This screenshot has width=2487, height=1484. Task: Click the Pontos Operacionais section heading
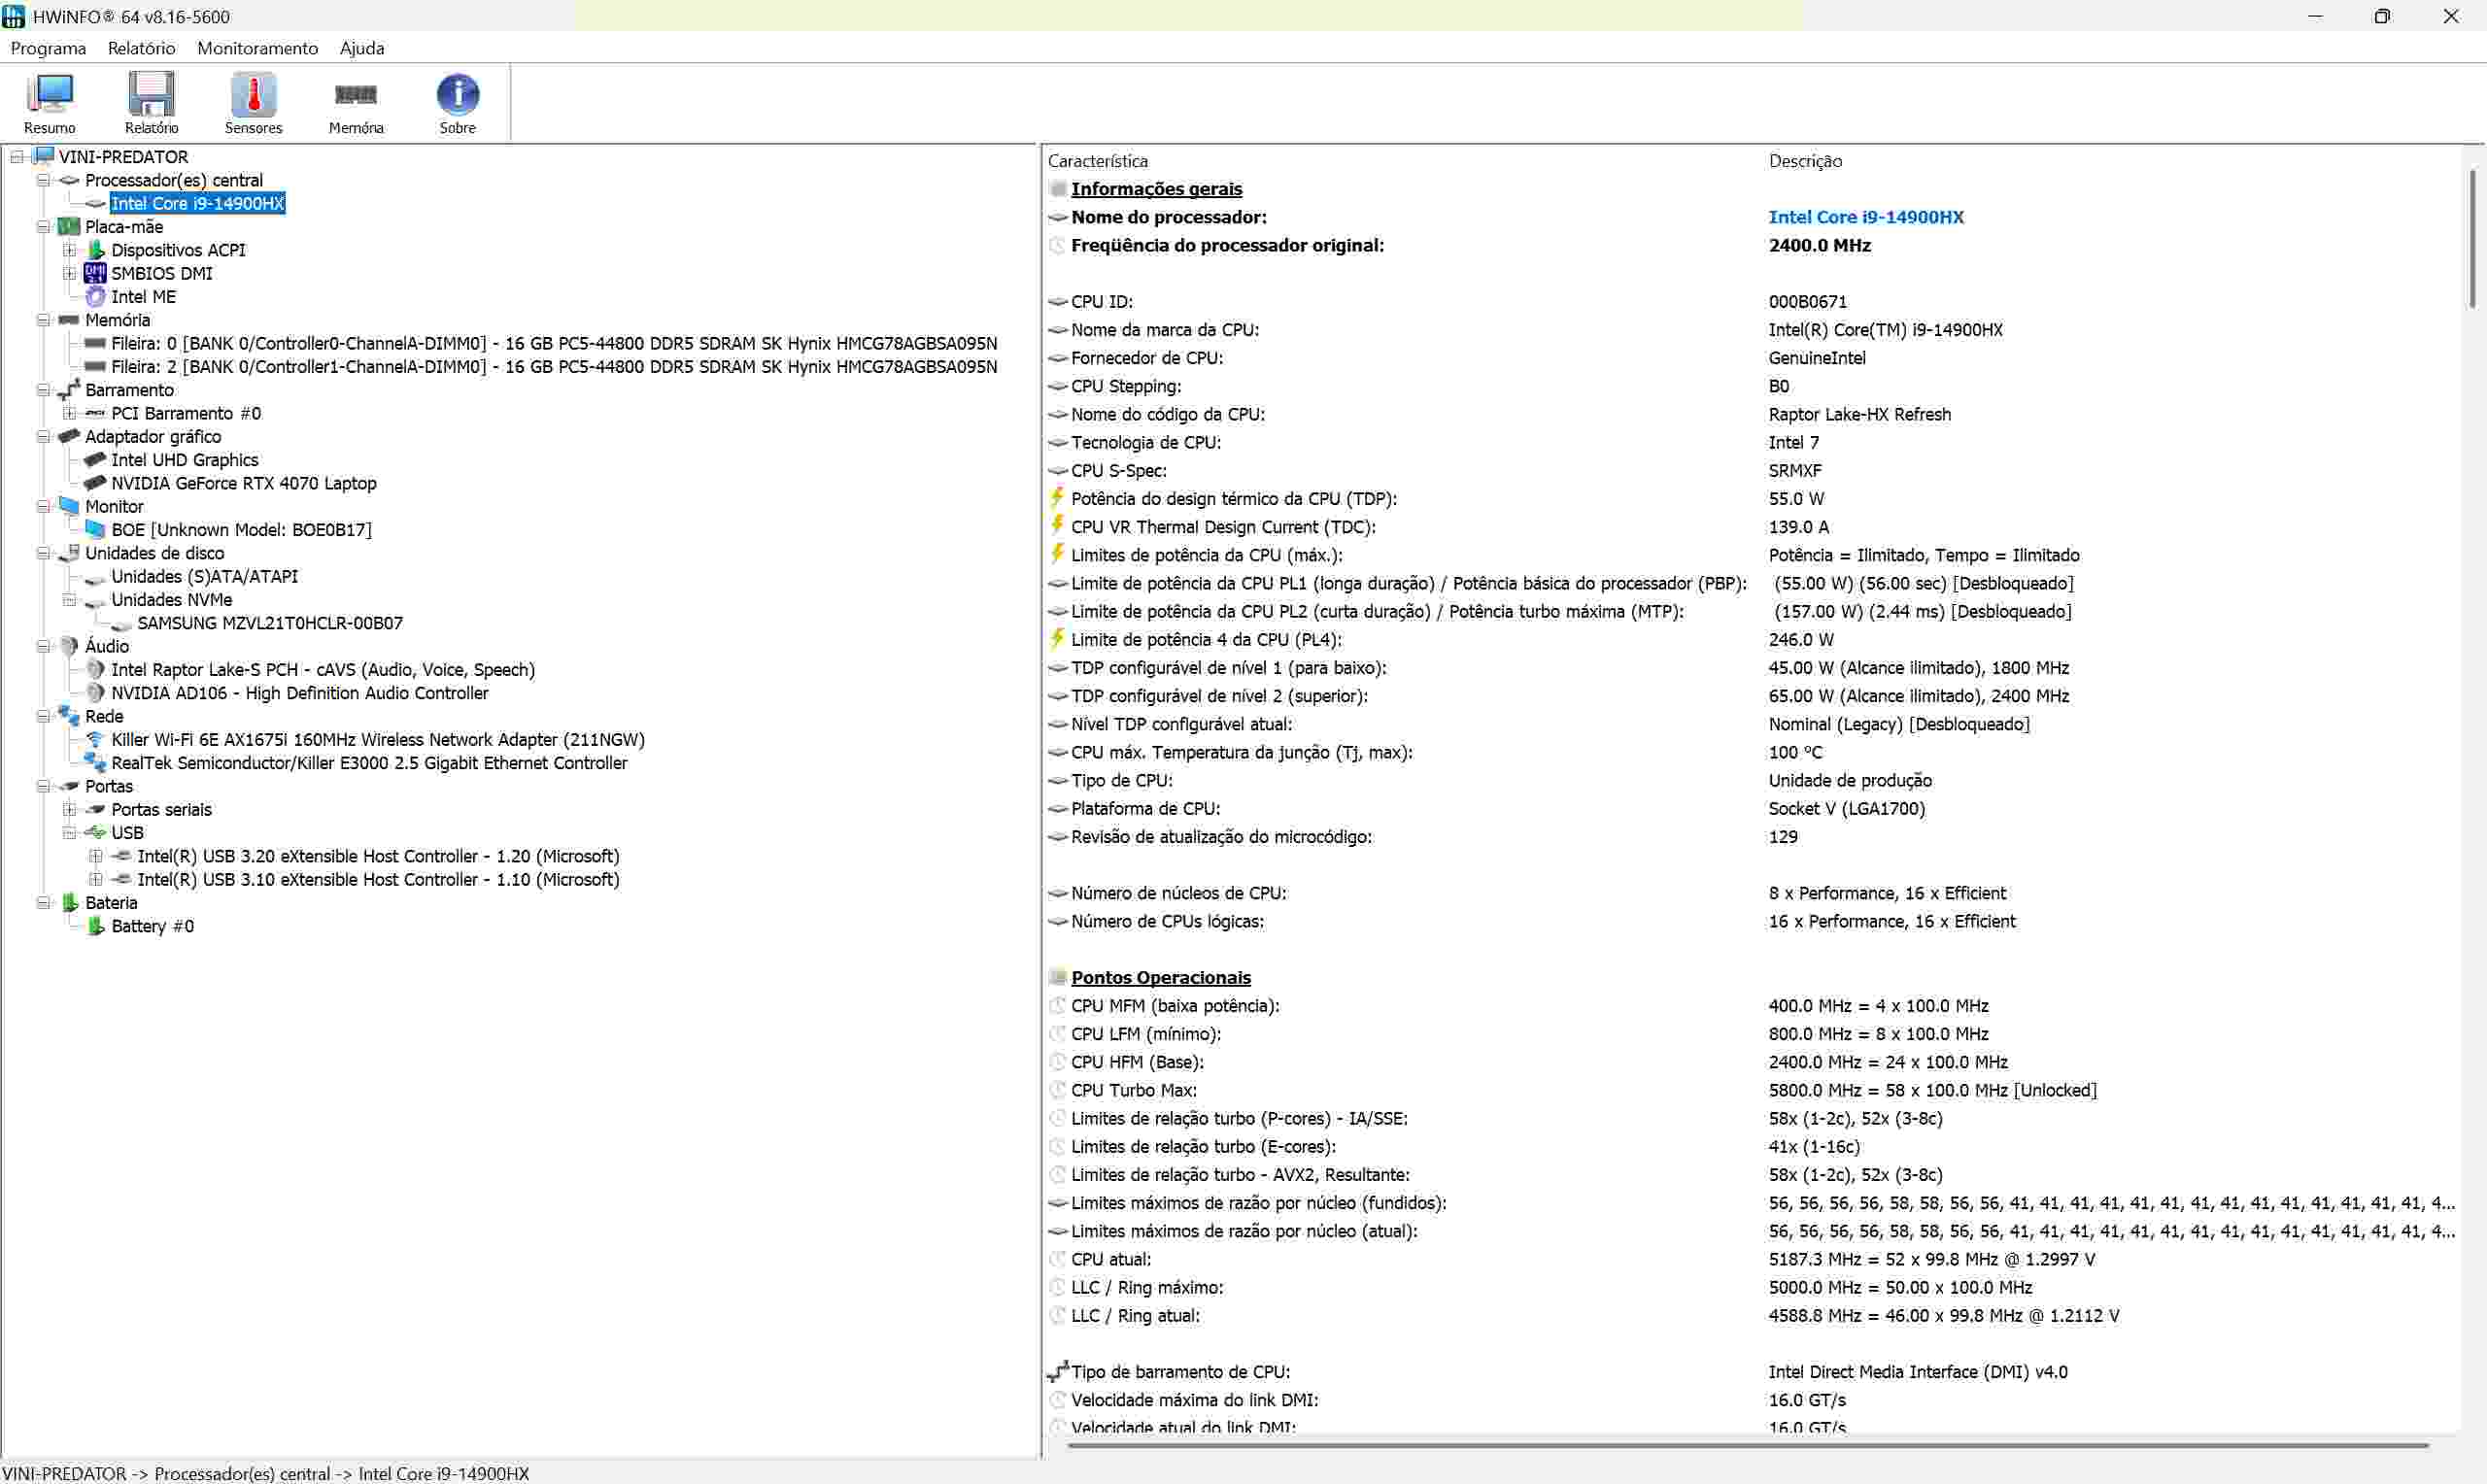coord(1161,978)
